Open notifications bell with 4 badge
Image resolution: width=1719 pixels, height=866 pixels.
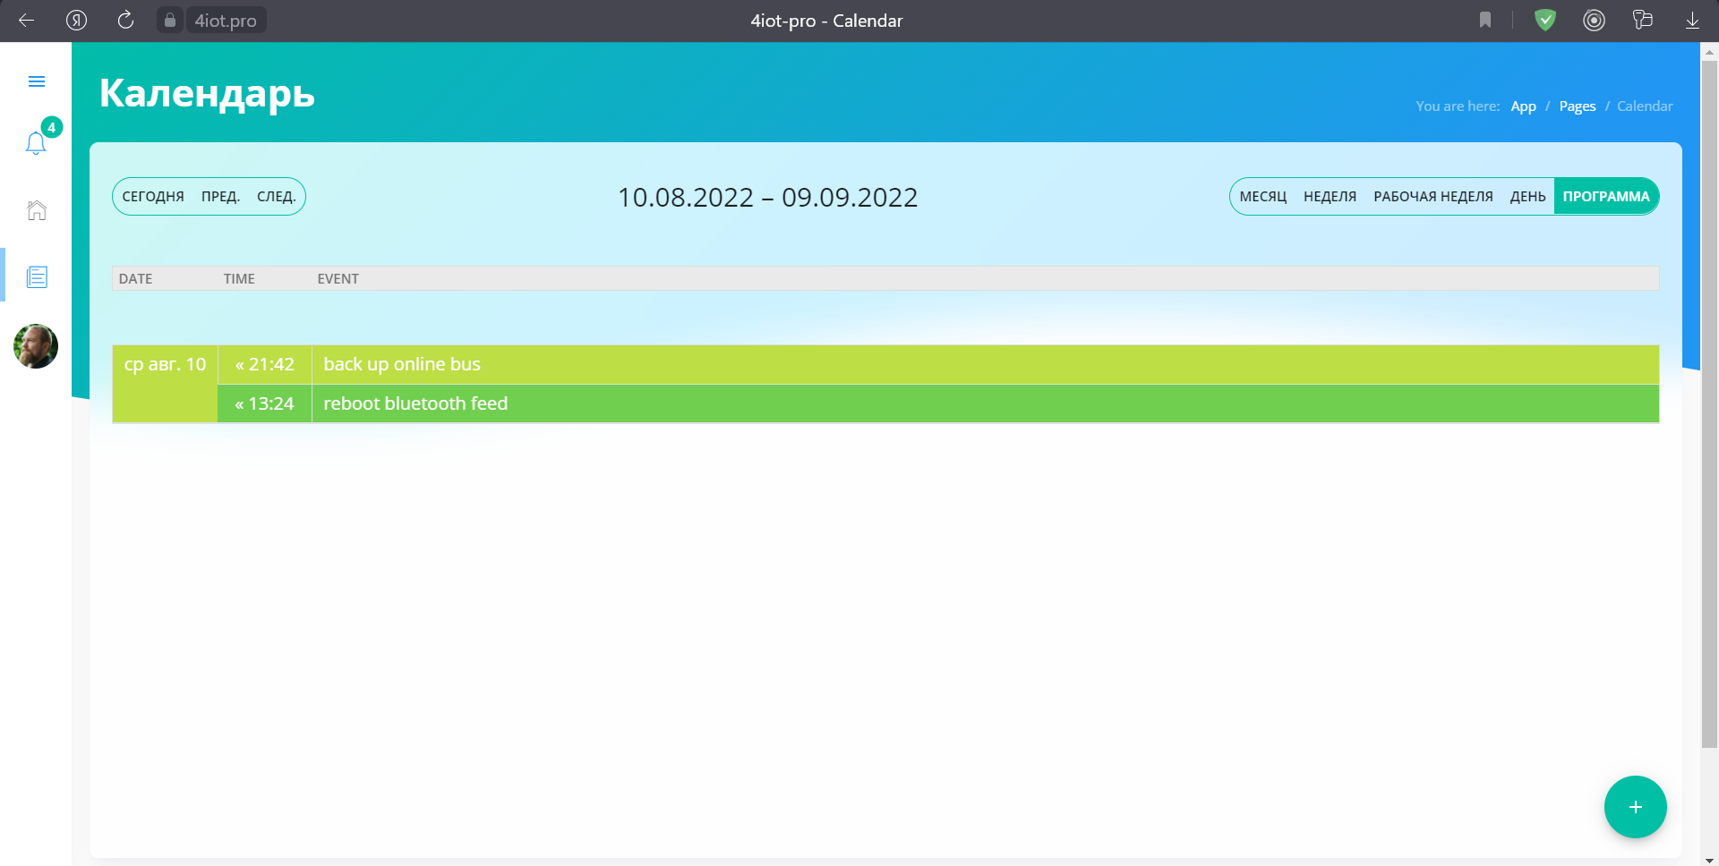[x=36, y=143]
